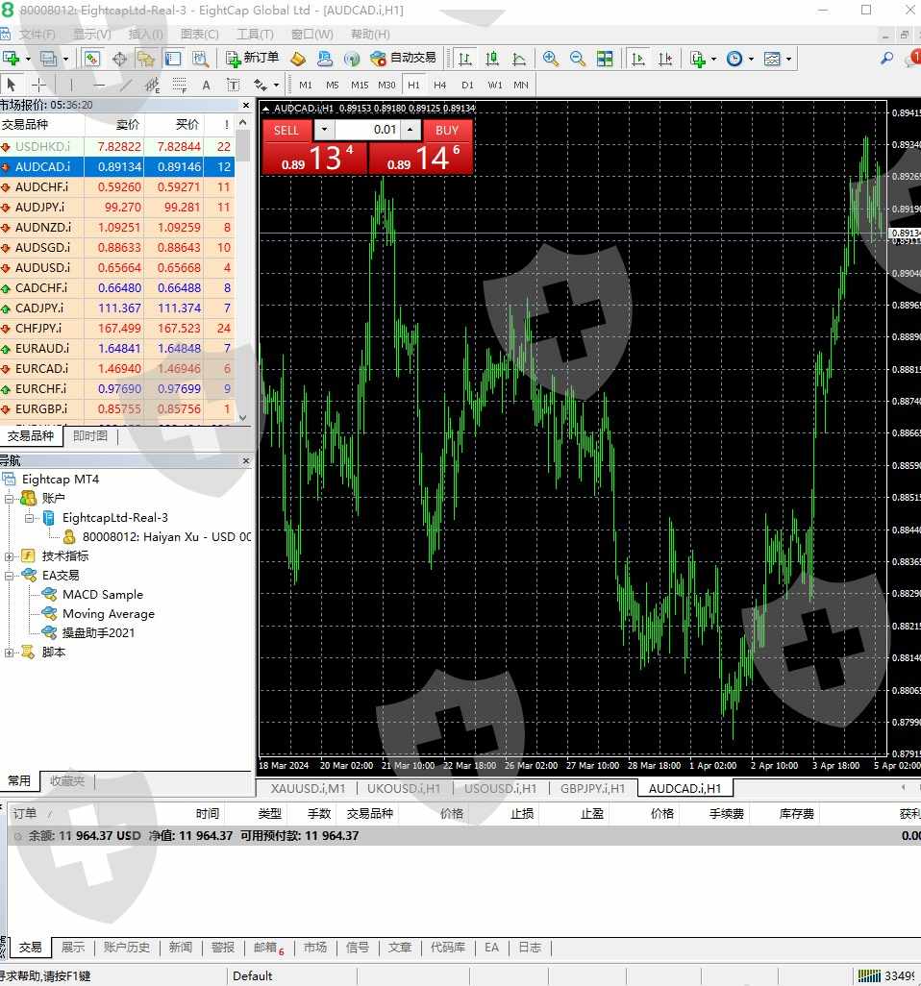Draw a vertical line tool

pyautogui.click(x=71, y=85)
